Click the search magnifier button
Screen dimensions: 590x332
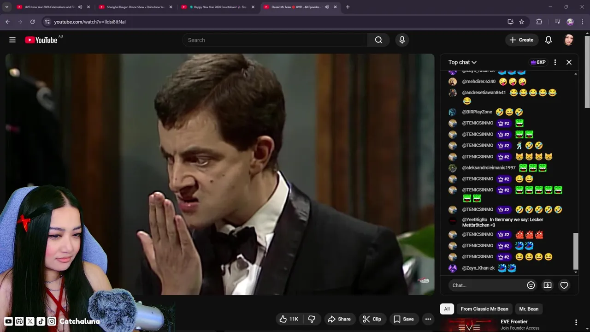point(378,40)
